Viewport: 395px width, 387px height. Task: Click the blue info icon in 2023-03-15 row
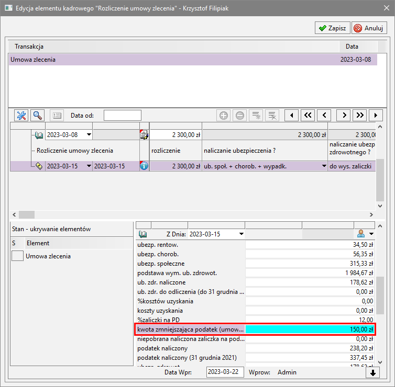pyautogui.click(x=144, y=166)
